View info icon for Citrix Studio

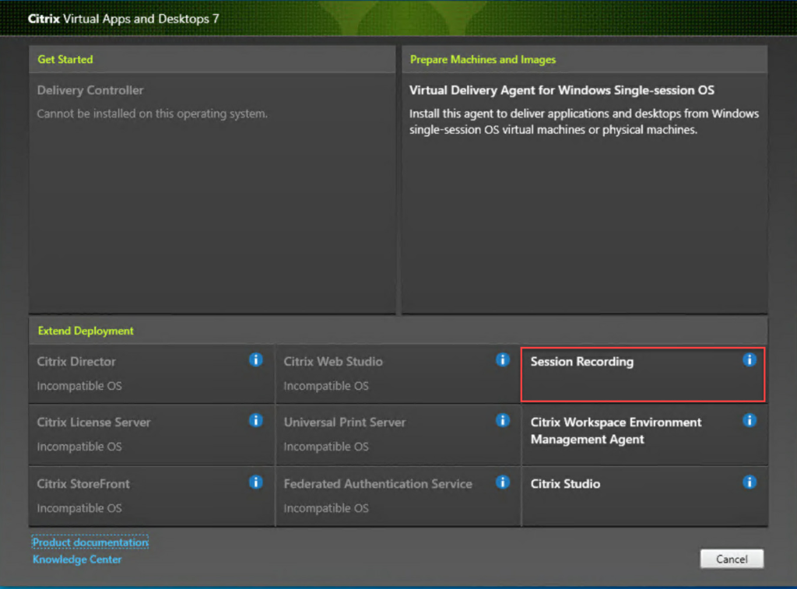pos(750,482)
